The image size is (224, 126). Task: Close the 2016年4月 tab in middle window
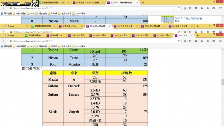[110, 26]
